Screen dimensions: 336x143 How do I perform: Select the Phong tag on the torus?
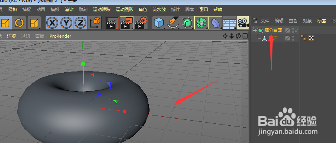[303, 38]
